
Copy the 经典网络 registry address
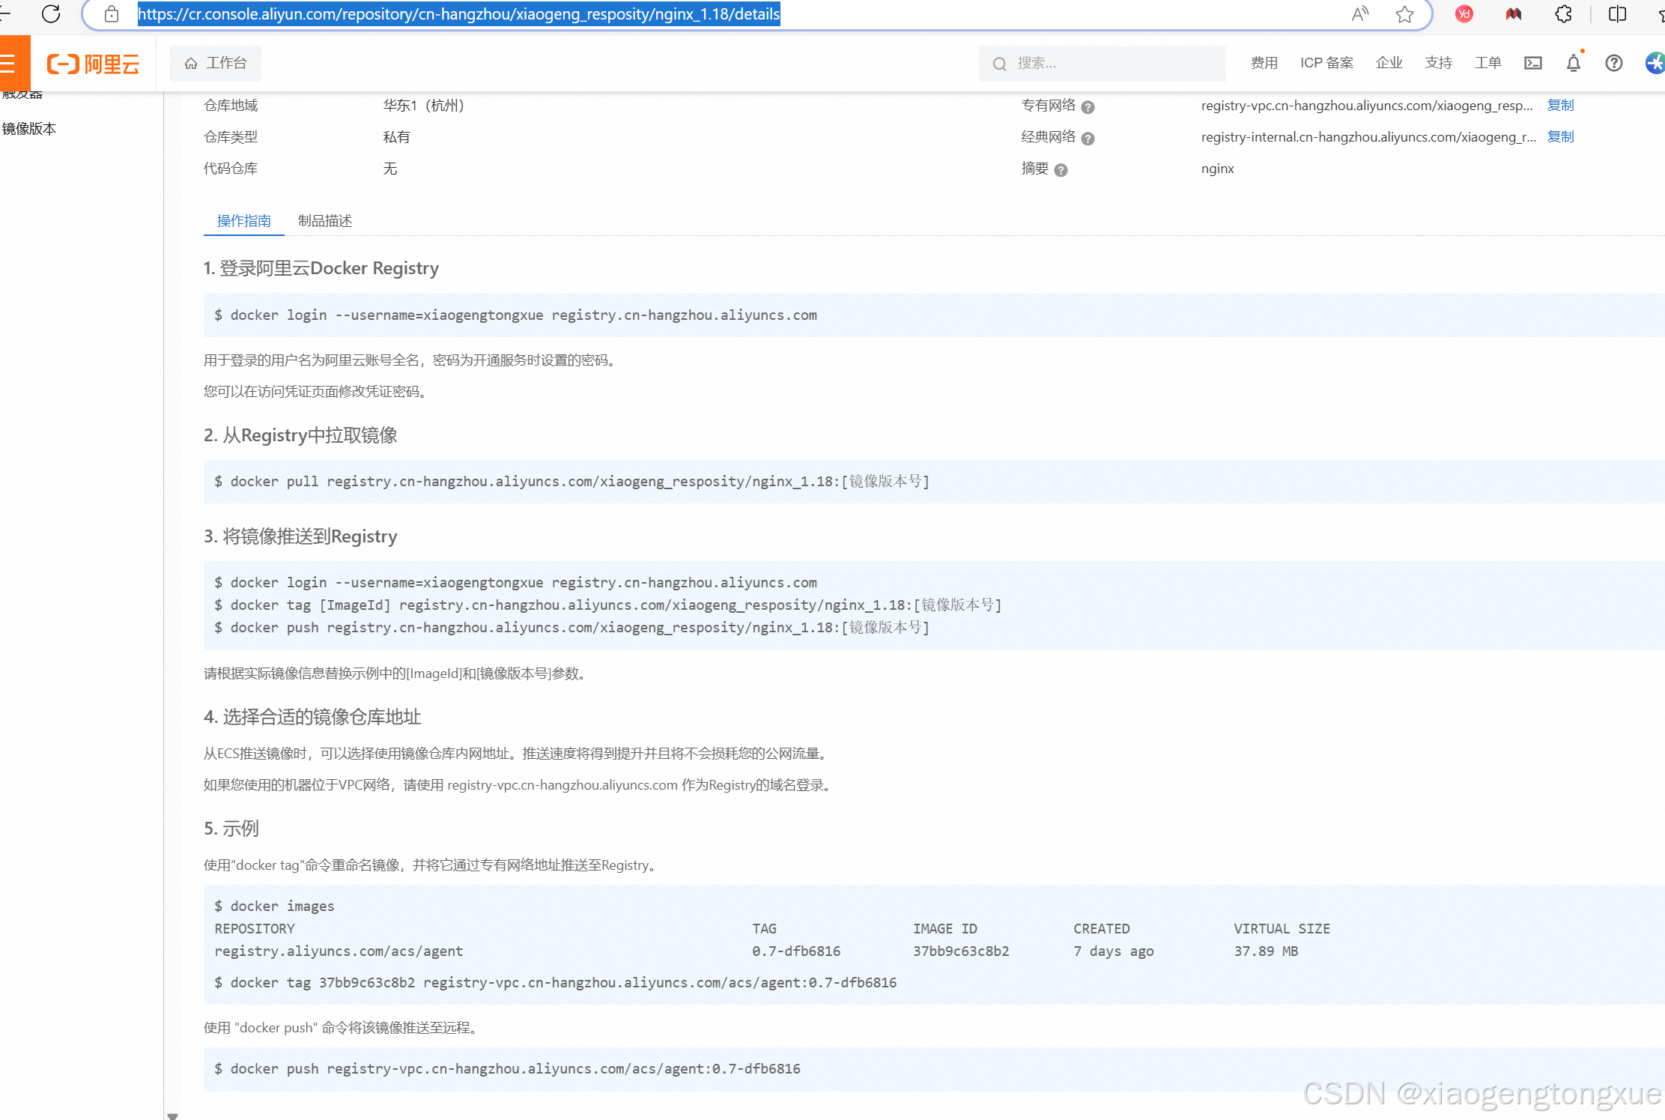click(1560, 137)
